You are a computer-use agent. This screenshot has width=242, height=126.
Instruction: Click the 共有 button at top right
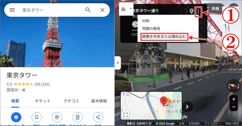coord(215,8)
